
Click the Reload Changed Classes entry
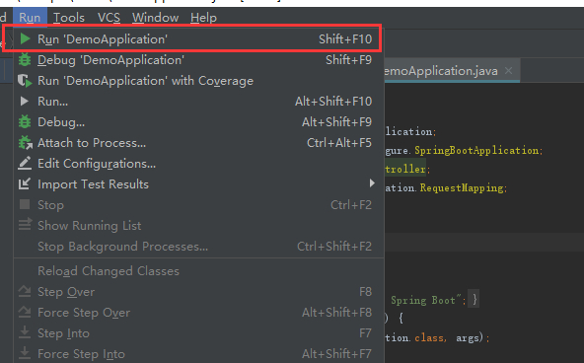click(x=199, y=271)
